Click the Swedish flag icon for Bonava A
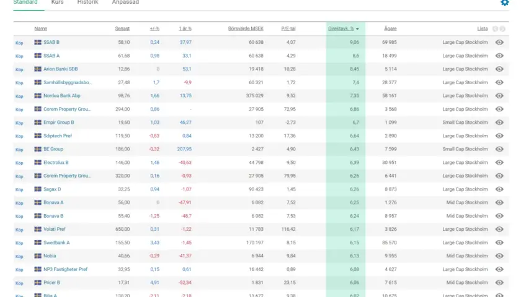This screenshot has width=521, height=297. point(38,202)
